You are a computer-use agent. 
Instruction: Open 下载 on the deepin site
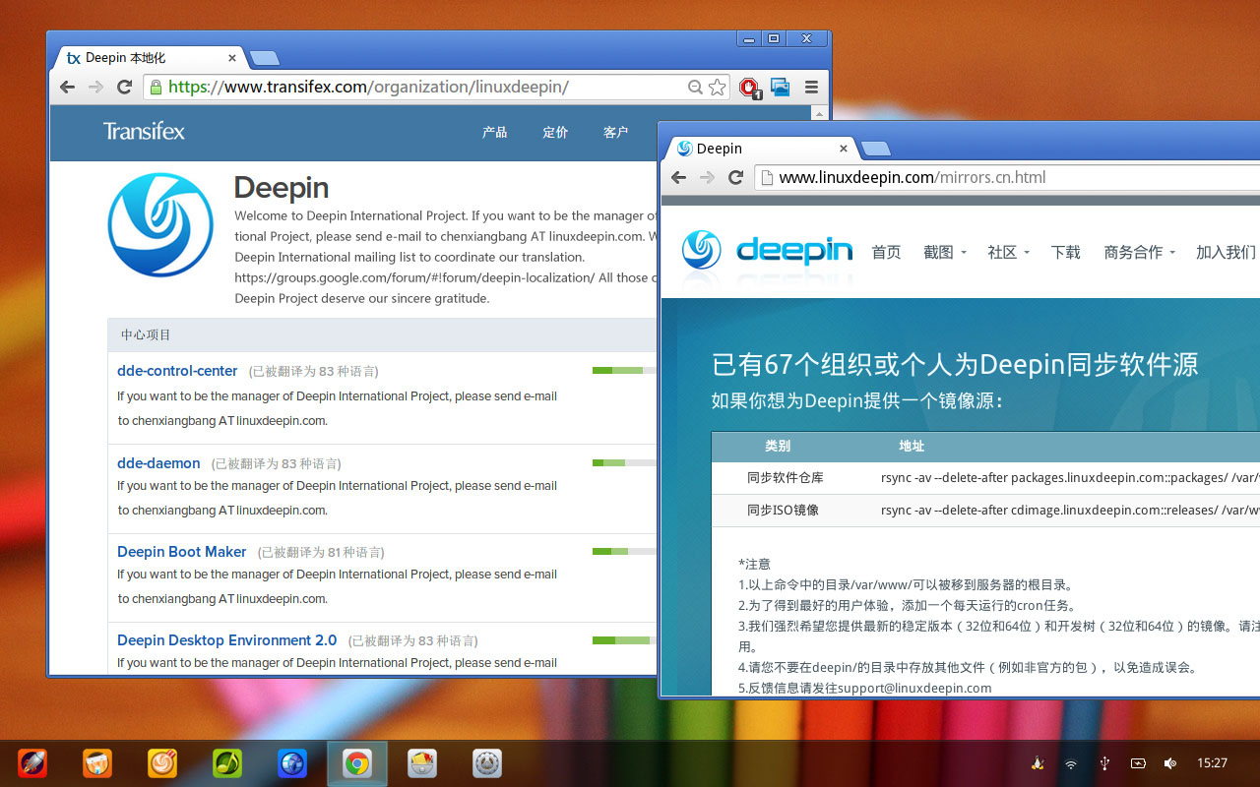pyautogui.click(x=1065, y=252)
